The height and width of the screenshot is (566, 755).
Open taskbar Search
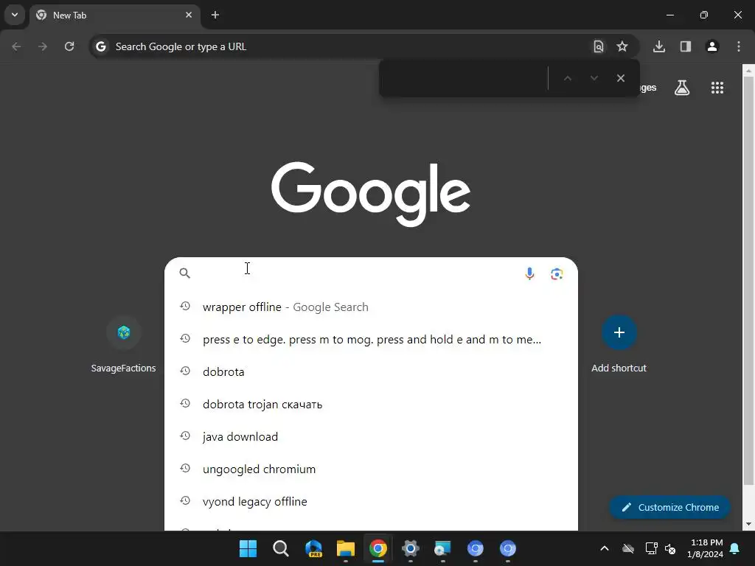coord(280,548)
